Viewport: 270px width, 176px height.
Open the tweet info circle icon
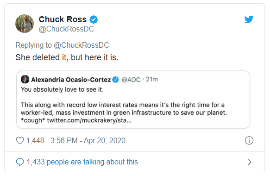click(x=249, y=140)
